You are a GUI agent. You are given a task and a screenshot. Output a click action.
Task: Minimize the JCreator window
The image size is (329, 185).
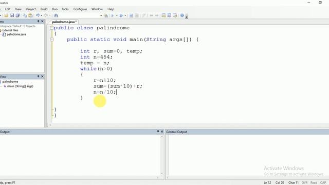coord(308,3)
